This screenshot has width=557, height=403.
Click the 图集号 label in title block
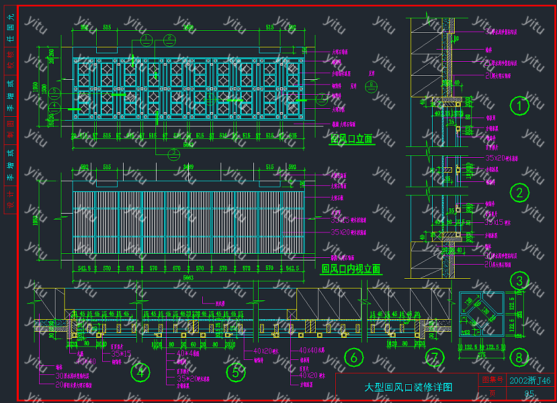[x=492, y=381]
